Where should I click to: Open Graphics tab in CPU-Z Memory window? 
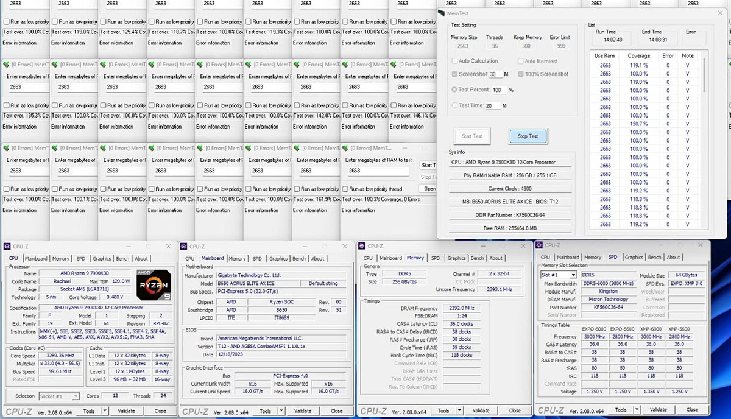(x=456, y=258)
